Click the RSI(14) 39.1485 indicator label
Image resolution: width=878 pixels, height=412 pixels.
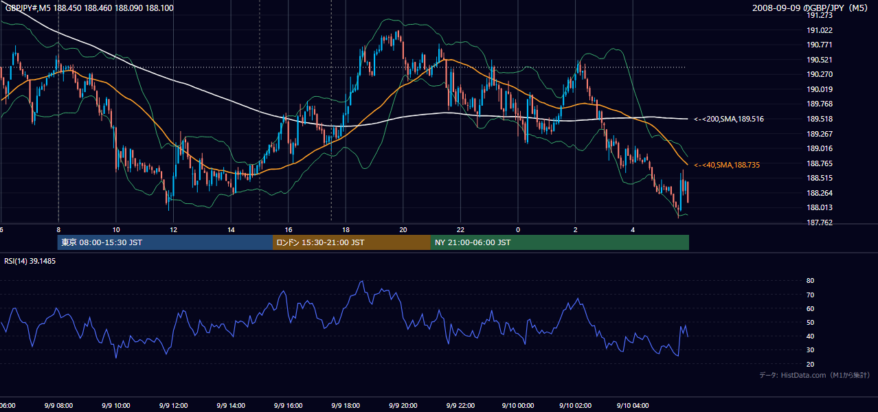point(30,261)
